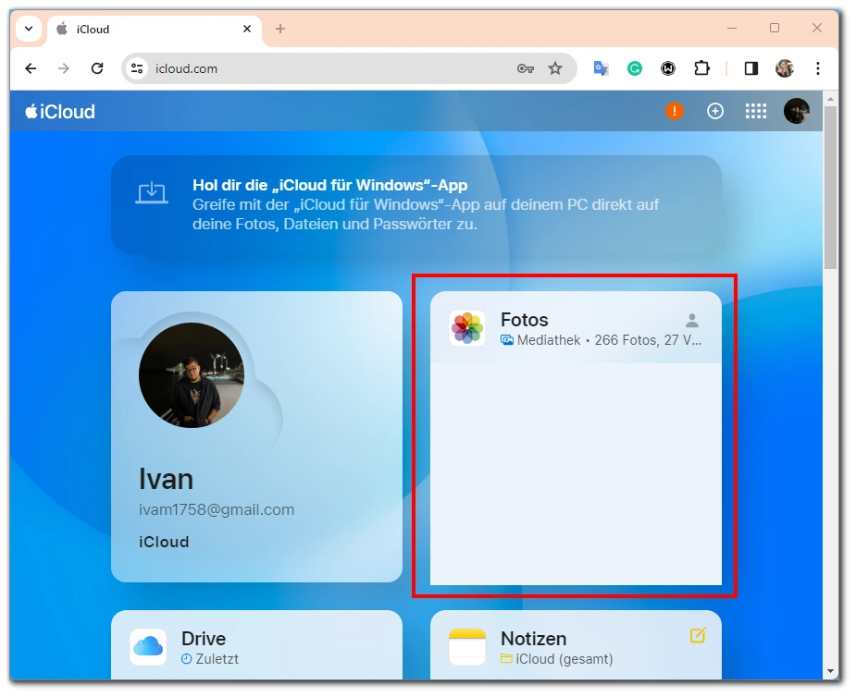
Task: Close the iCloud tab
Action: pos(247,29)
